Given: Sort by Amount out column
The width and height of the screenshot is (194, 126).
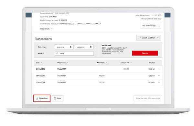Looking at the screenshot, I should point(126,63).
